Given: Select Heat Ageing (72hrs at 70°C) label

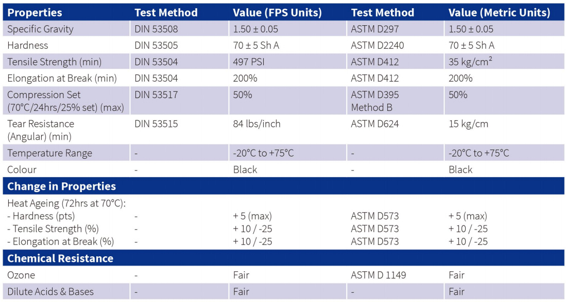Looking at the screenshot, I should (66, 203).
